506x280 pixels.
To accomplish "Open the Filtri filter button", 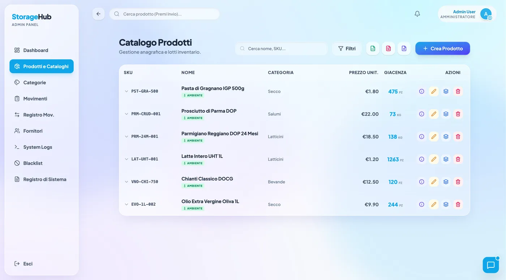I will point(347,48).
